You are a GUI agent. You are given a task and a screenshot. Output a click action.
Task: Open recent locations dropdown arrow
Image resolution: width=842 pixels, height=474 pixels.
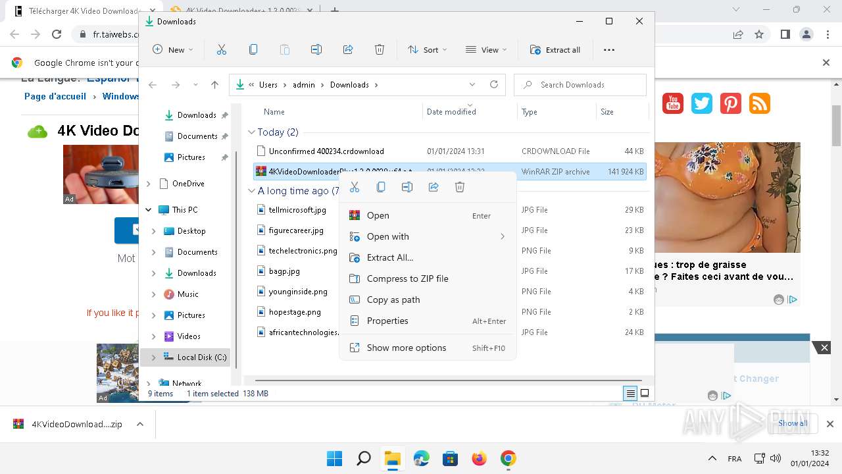point(195,85)
